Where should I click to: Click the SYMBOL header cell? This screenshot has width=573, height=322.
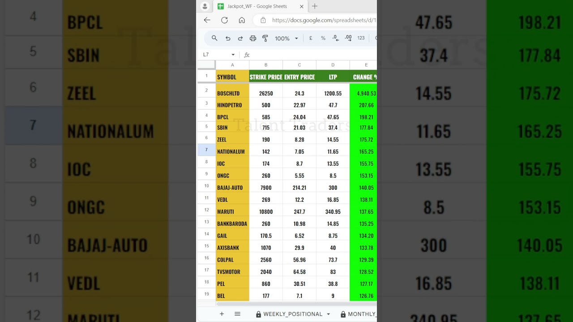pos(232,77)
